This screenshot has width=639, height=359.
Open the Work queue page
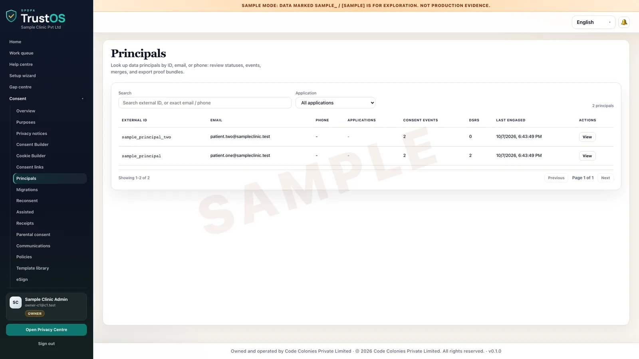(21, 53)
